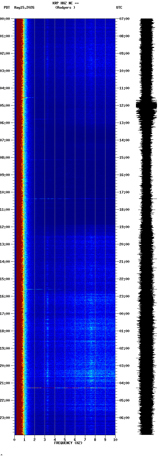The width and height of the screenshot is (159, 458).
Task: Click the PDT time label '20:00'
Action: point(5,366)
